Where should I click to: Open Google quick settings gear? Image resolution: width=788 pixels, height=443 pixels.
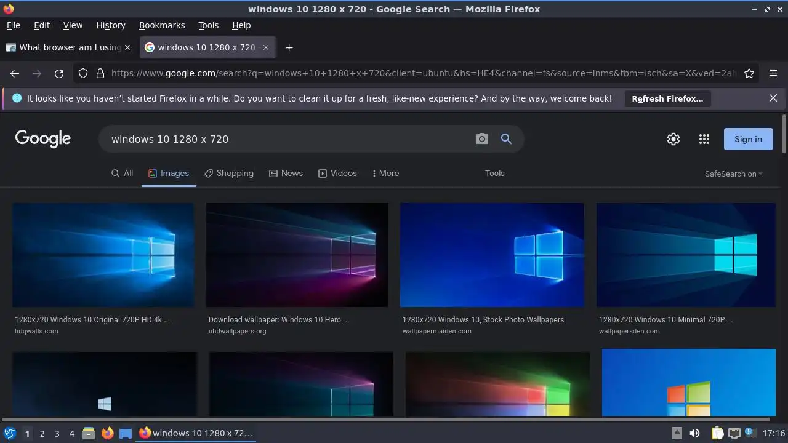tap(673, 139)
